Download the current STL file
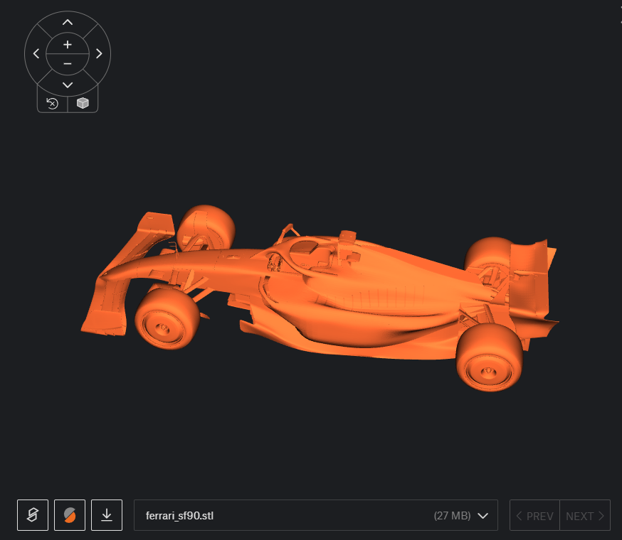This screenshot has width=622, height=540. click(107, 515)
